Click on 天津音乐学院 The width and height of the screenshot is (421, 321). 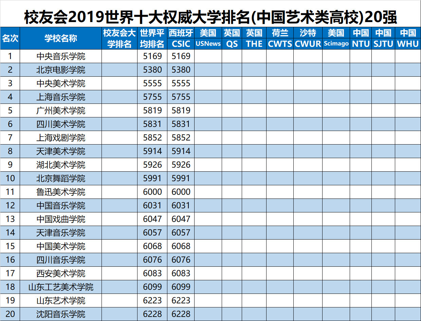point(61,233)
